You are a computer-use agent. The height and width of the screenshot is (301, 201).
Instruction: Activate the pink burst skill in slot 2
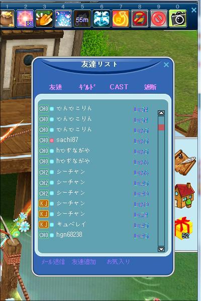point(25,19)
